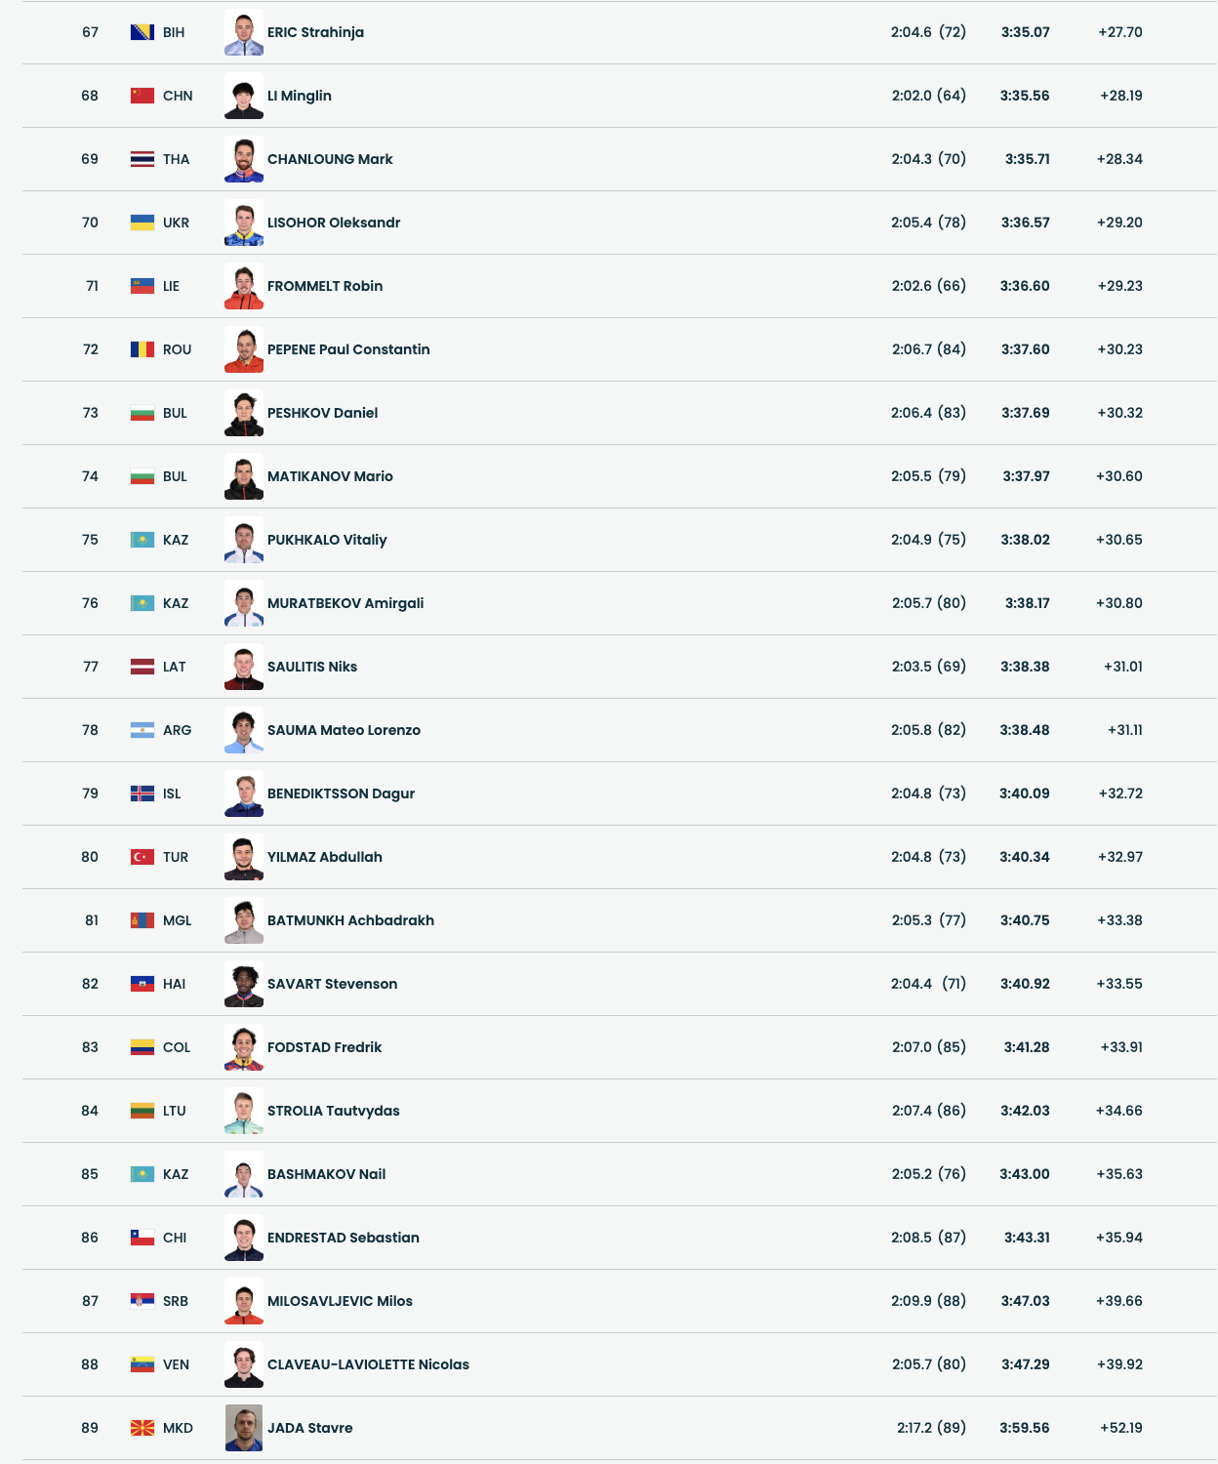Click the Turkey flag icon beside TUR

(x=142, y=857)
